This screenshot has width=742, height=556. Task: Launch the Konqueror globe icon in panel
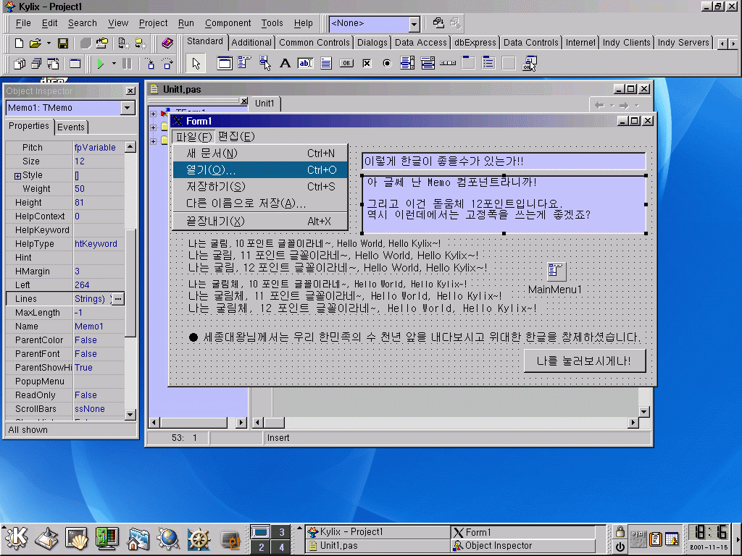tap(168, 539)
